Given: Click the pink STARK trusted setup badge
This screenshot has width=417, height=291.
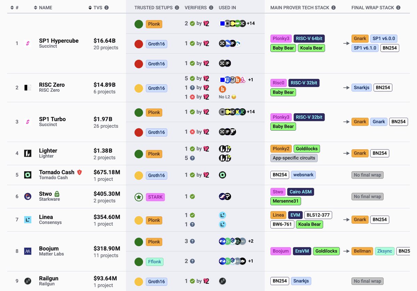Looking at the screenshot, I should [x=155, y=197].
